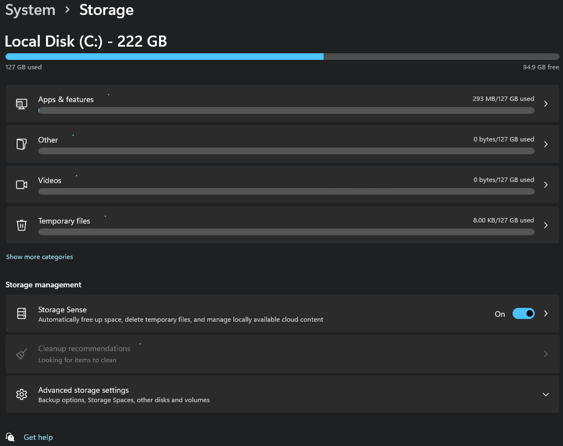Open the Other category chevron
Viewport: 563px width, 446px height.
(x=546, y=144)
